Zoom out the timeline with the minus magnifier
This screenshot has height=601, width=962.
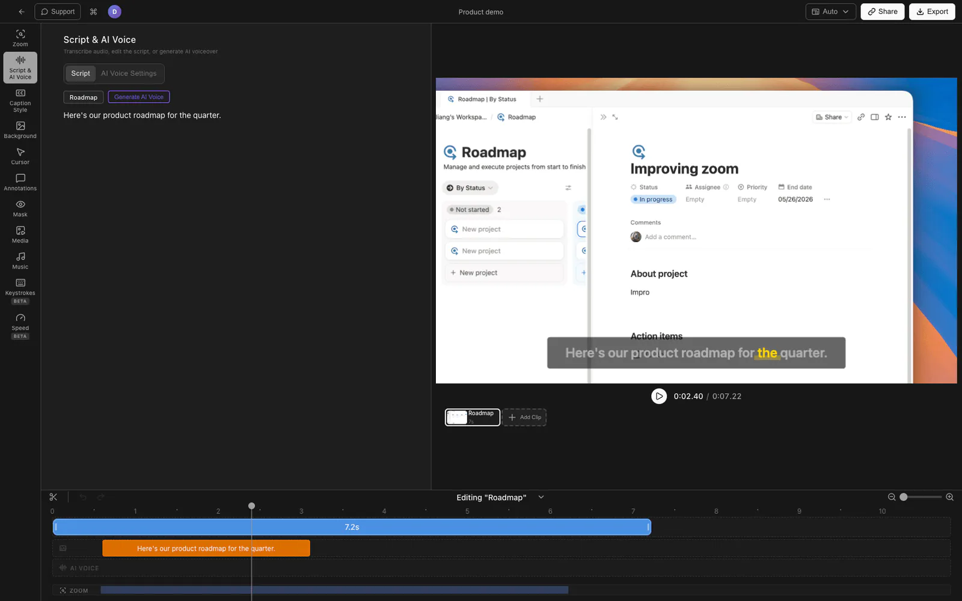[892, 497]
